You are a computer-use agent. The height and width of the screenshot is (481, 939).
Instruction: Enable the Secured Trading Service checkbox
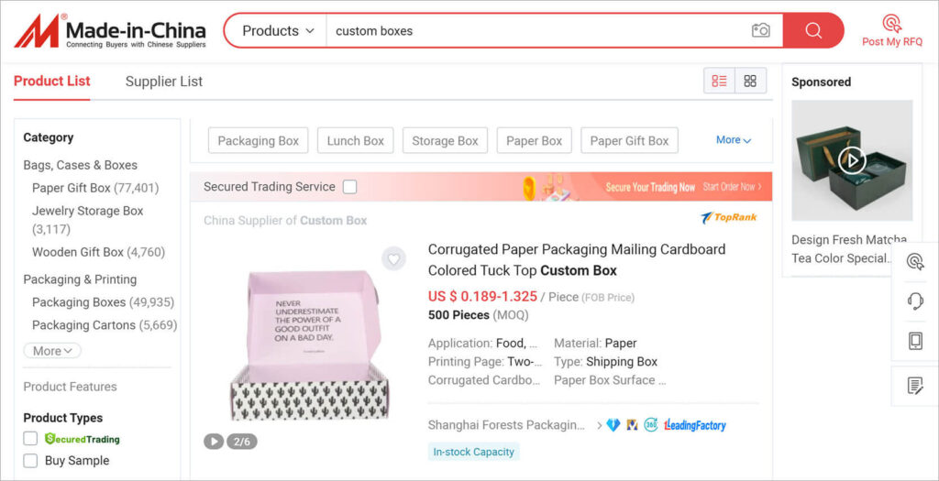[349, 187]
